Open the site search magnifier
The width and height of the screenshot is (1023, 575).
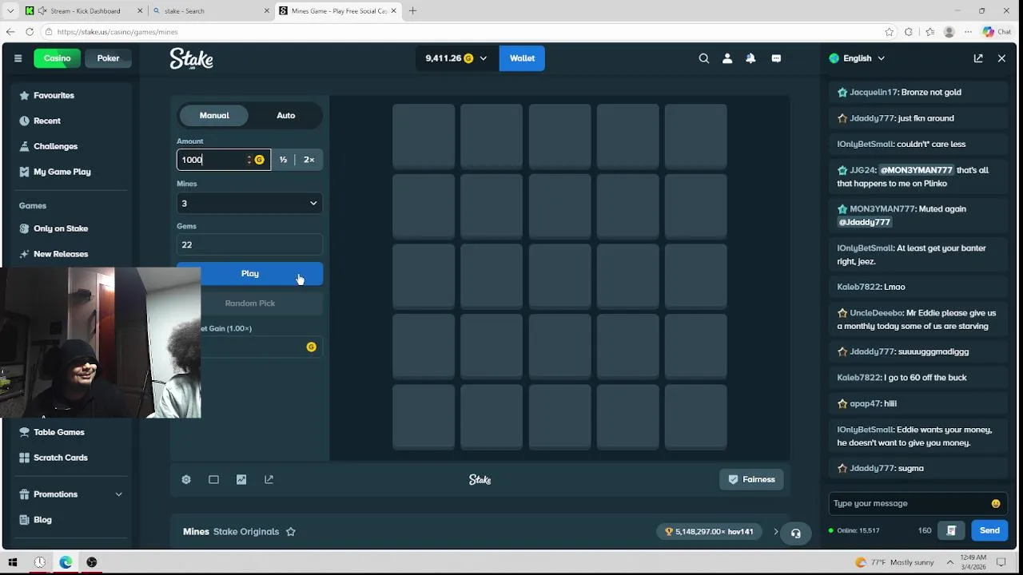703,58
